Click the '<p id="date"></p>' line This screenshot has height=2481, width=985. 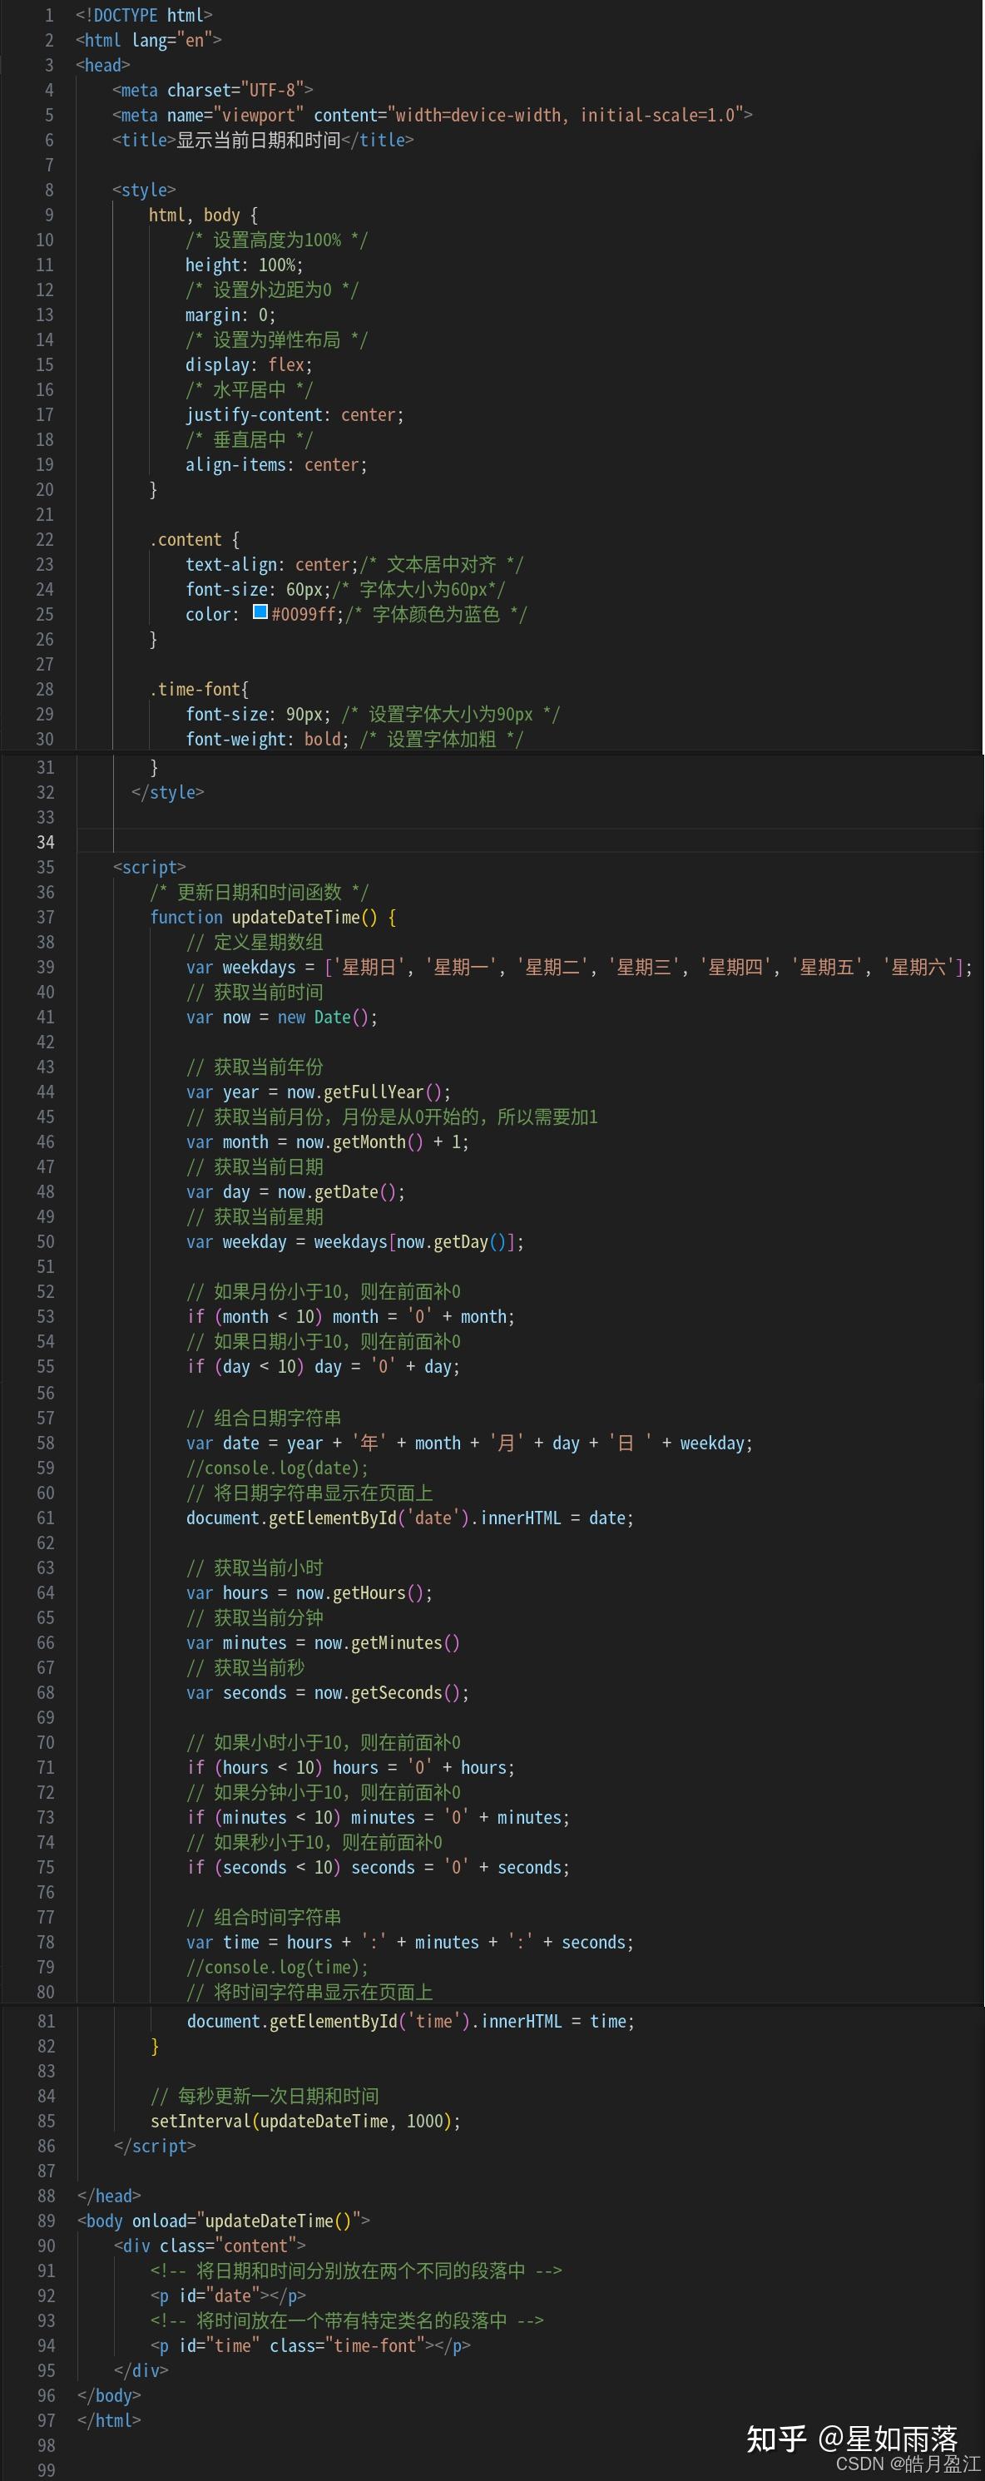pos(228,2298)
